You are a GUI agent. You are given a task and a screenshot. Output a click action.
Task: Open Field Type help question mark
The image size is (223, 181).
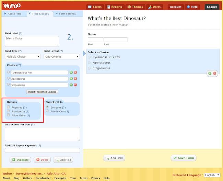pyautogui.click(x=20, y=51)
